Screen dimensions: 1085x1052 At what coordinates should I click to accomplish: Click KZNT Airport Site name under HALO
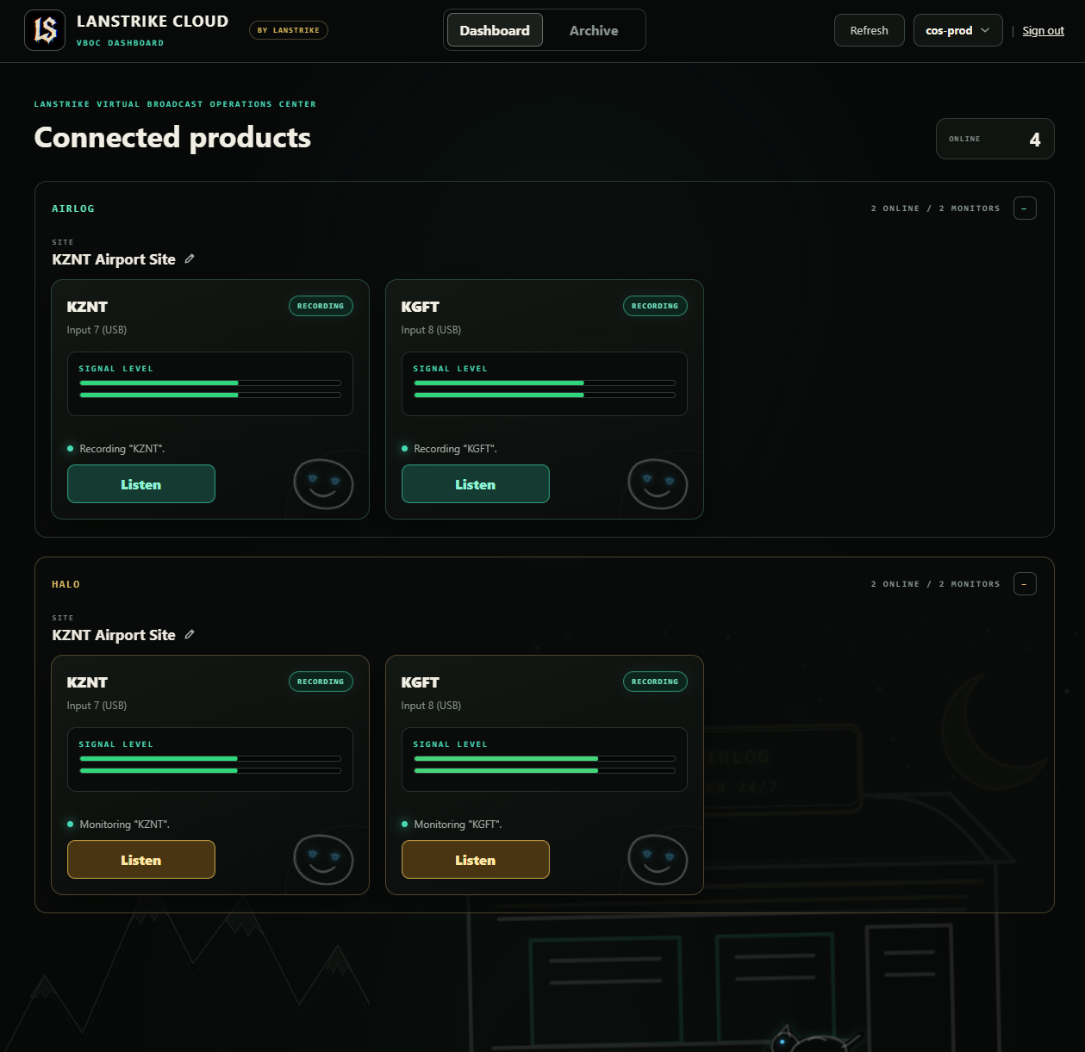[x=114, y=635]
